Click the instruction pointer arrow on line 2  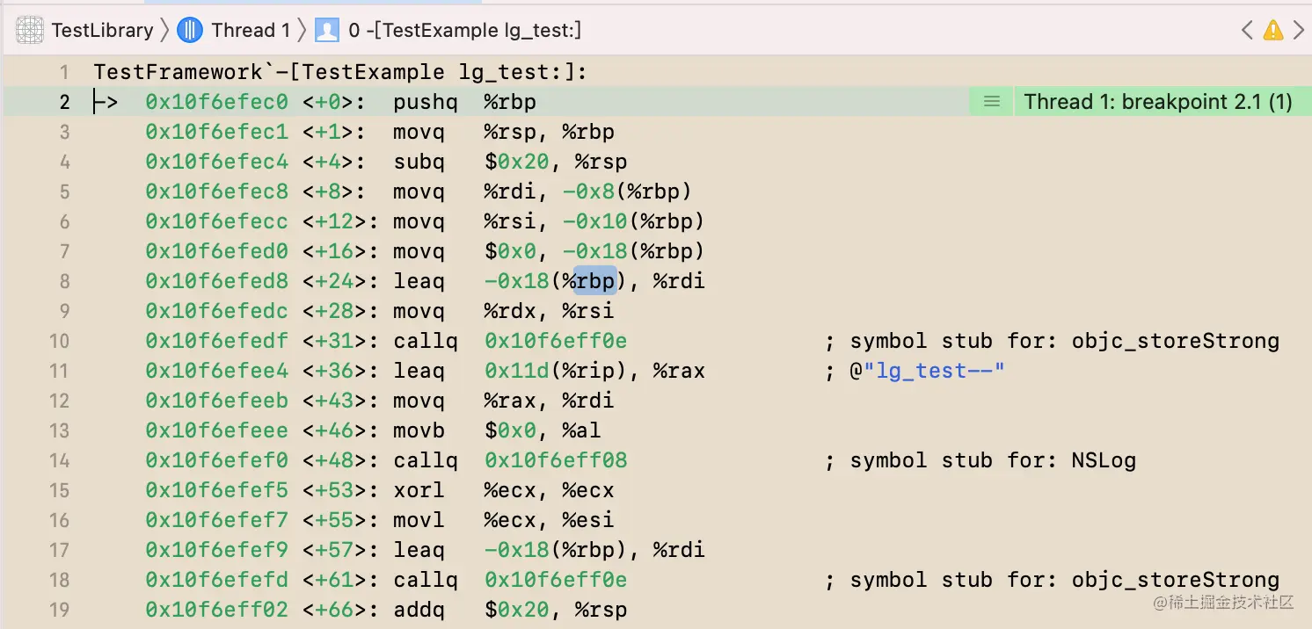click(106, 103)
